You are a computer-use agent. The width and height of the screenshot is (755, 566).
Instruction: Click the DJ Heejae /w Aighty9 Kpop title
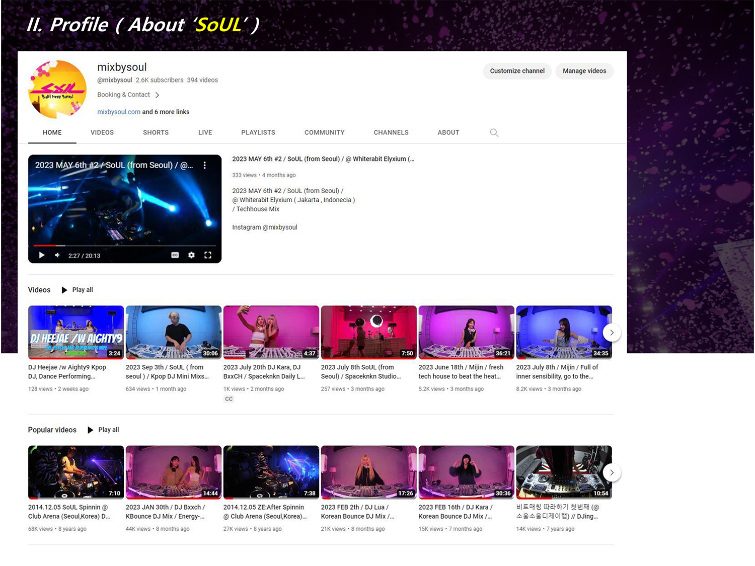pyautogui.click(x=67, y=372)
